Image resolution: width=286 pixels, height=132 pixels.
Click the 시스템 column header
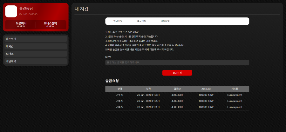point(235,89)
